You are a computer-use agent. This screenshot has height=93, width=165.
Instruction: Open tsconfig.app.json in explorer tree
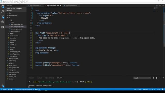[x=15, y=52]
